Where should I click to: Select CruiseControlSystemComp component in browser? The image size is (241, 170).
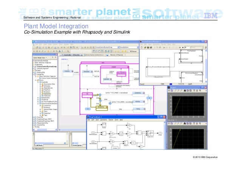[46, 67]
